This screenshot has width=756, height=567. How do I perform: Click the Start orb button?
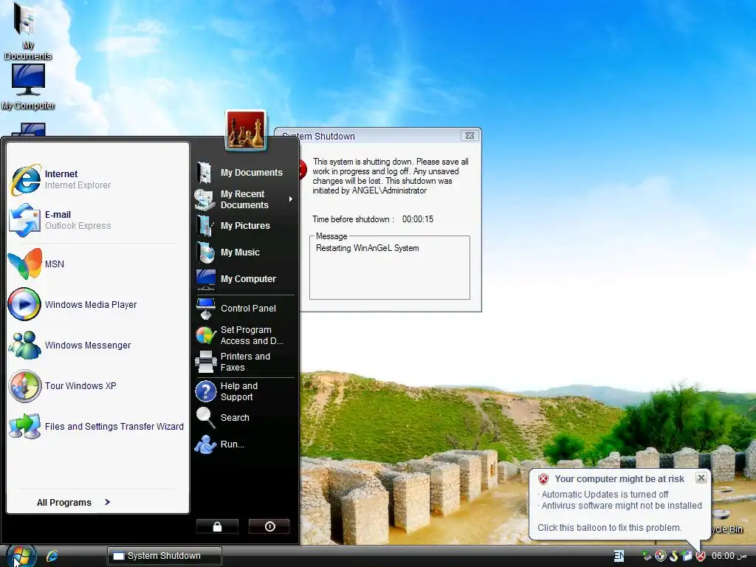[x=20, y=556]
